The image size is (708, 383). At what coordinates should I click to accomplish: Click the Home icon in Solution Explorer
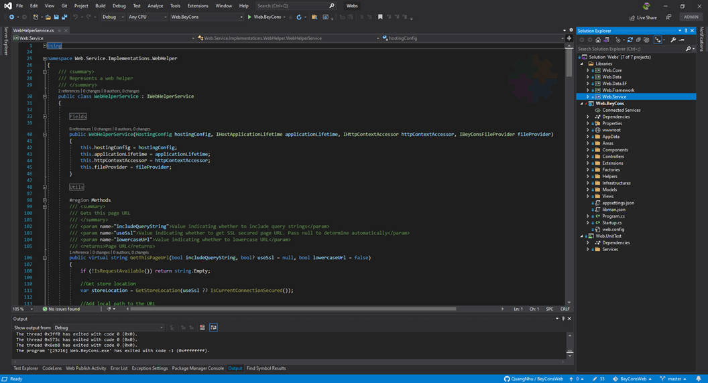click(x=598, y=40)
